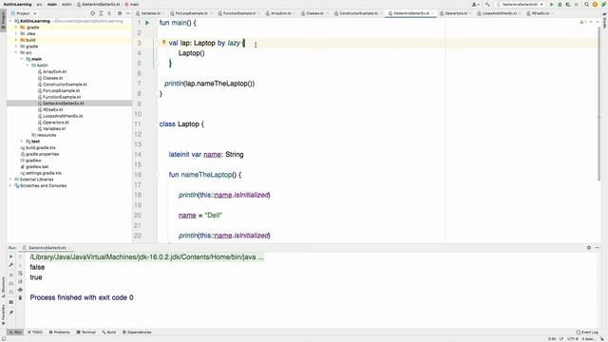Open run configuration wrench in Run panel
608x342 pixels.
pyautogui.click(x=10, y=265)
